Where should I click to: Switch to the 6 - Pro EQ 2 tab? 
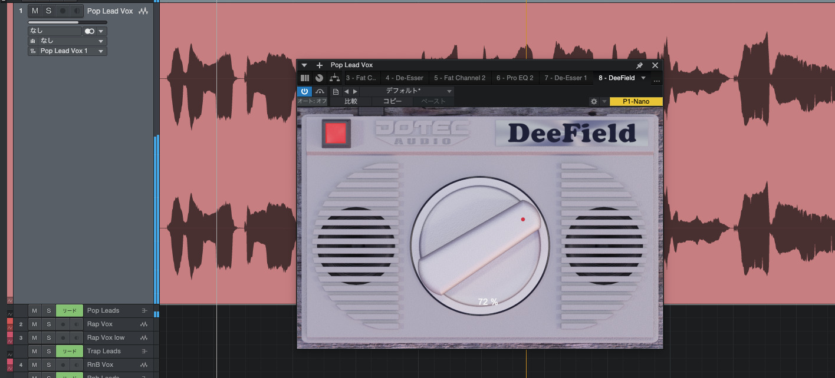(x=515, y=78)
